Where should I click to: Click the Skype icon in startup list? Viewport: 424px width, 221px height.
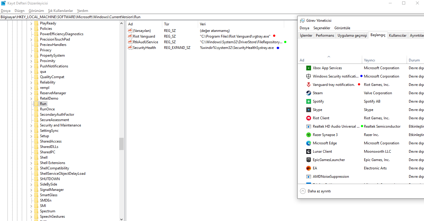click(x=309, y=110)
